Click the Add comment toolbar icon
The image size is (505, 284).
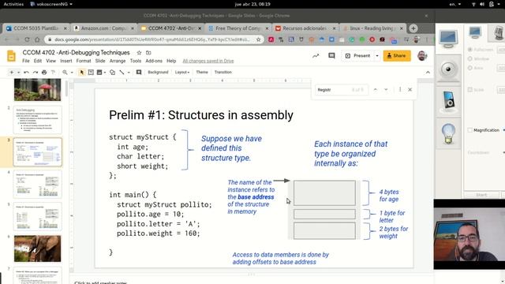pyautogui.click(x=139, y=72)
